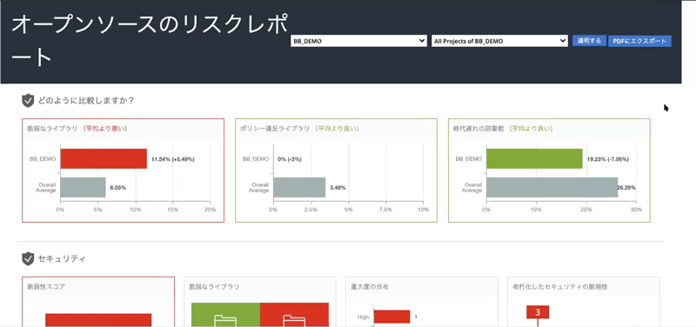The image size is (696, 327).
Task: Click the 適用する button
Action: coord(589,41)
